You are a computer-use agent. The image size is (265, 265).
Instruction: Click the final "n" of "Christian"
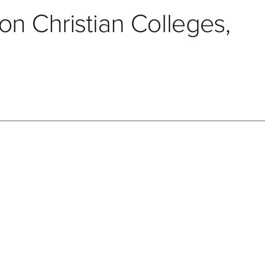tap(118, 26)
